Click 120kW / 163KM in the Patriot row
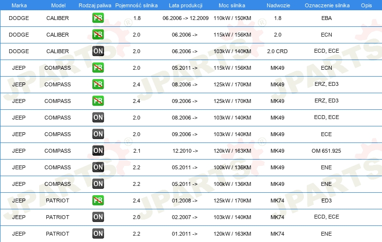Image resolution: width=382 pixels, height=242 pixels. [232, 234]
